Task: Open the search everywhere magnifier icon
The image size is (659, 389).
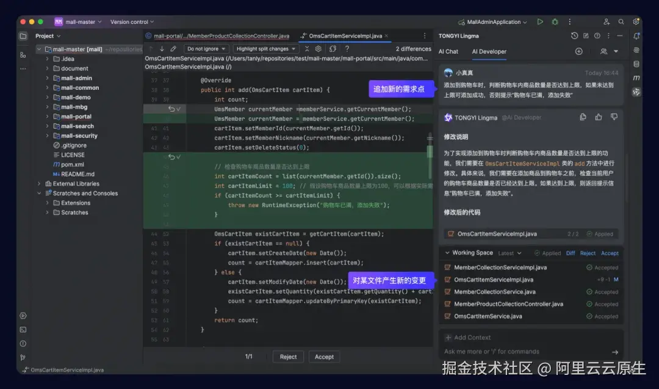Action: click(x=621, y=22)
